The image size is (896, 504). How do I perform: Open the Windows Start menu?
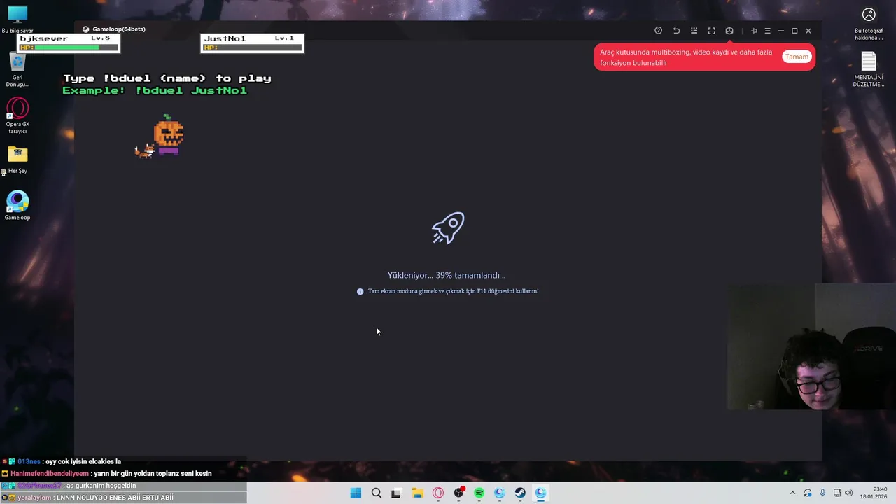[356, 493]
